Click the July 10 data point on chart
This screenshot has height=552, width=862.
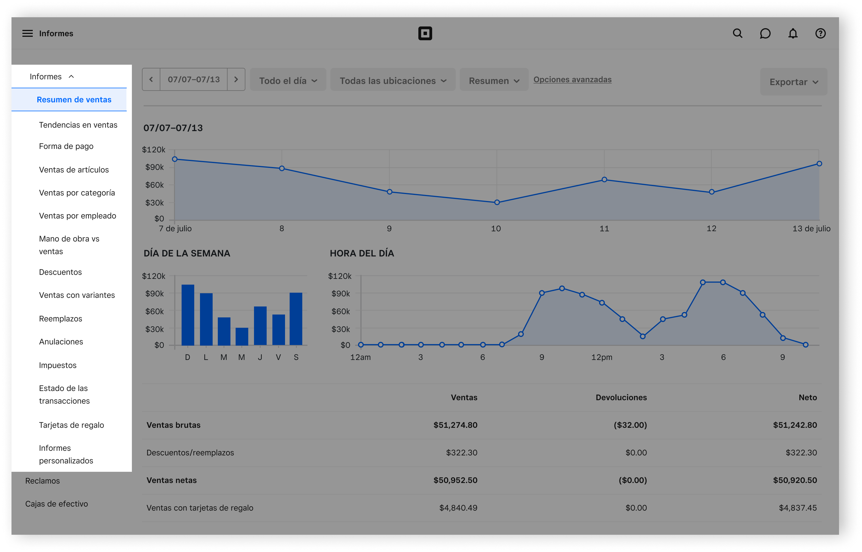click(497, 202)
